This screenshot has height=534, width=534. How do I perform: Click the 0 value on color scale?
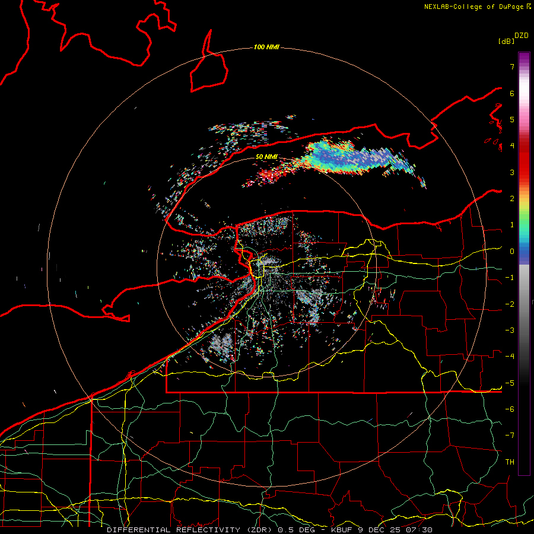pos(512,252)
